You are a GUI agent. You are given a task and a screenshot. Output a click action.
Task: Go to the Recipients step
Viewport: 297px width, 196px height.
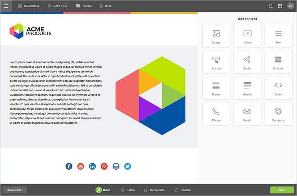click(154, 190)
